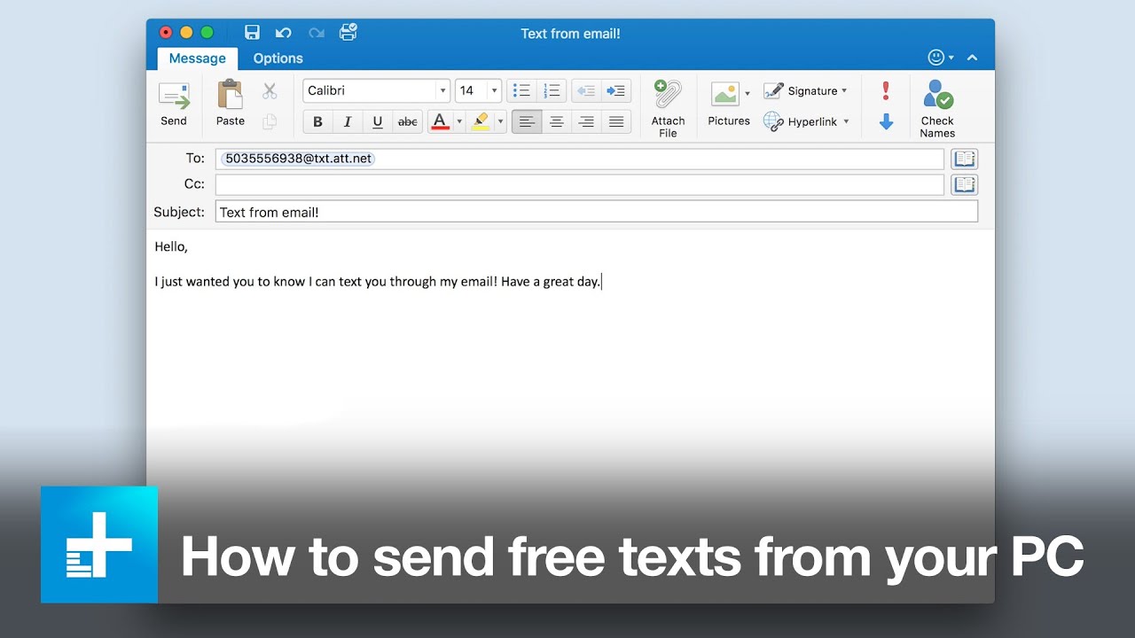This screenshot has height=638, width=1135.
Task: Switch to the Message tab
Action: 197,58
